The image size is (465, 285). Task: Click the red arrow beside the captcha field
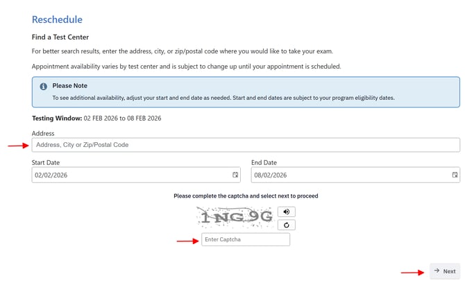[186, 241]
